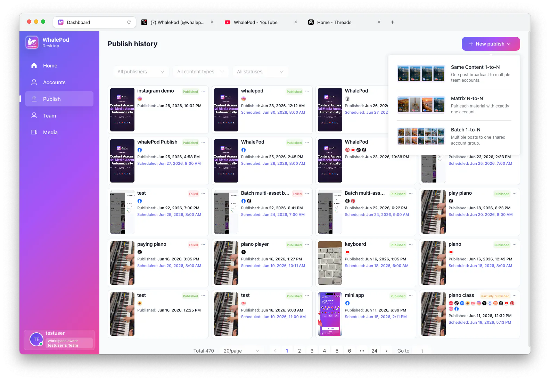This screenshot has height=380, width=550.
Task: Click the previous page arrow
Action: 275,351
